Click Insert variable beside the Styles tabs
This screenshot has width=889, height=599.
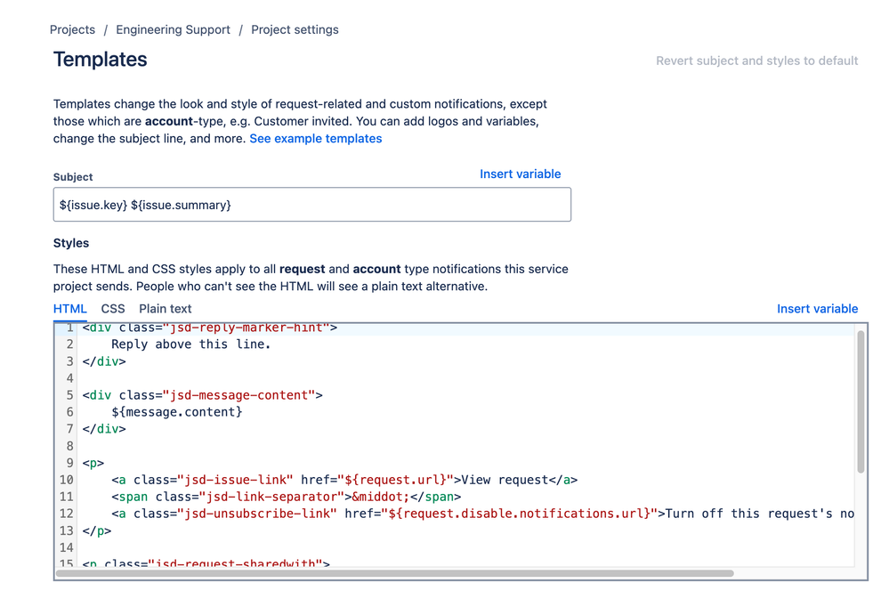tap(817, 308)
